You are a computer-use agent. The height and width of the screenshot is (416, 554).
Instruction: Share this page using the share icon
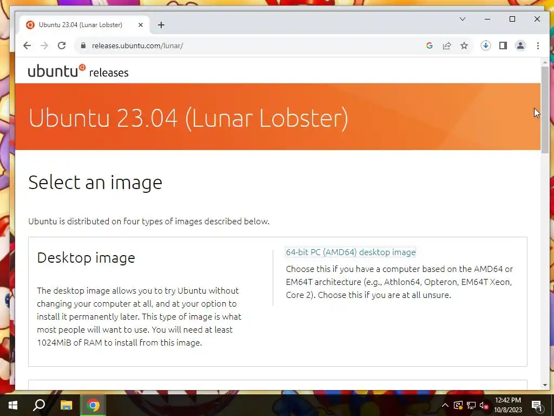(x=447, y=45)
